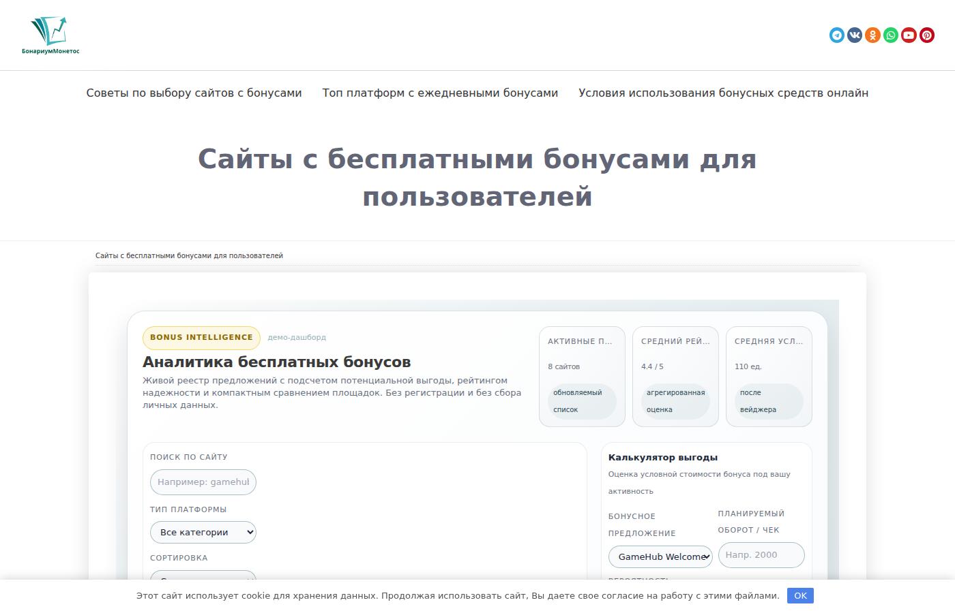Expand the Все категории platform type dropdown
Viewport: 955px width, 613px height.
(x=203, y=533)
